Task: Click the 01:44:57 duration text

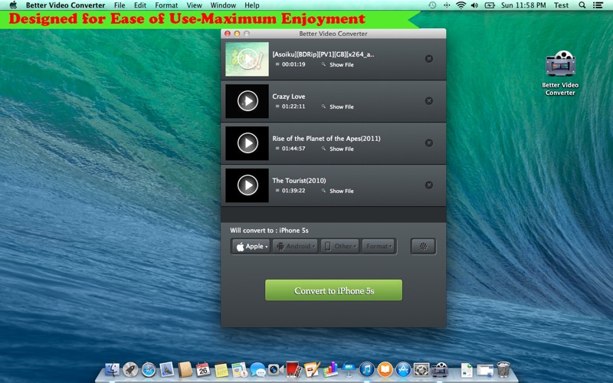Action: (293, 149)
